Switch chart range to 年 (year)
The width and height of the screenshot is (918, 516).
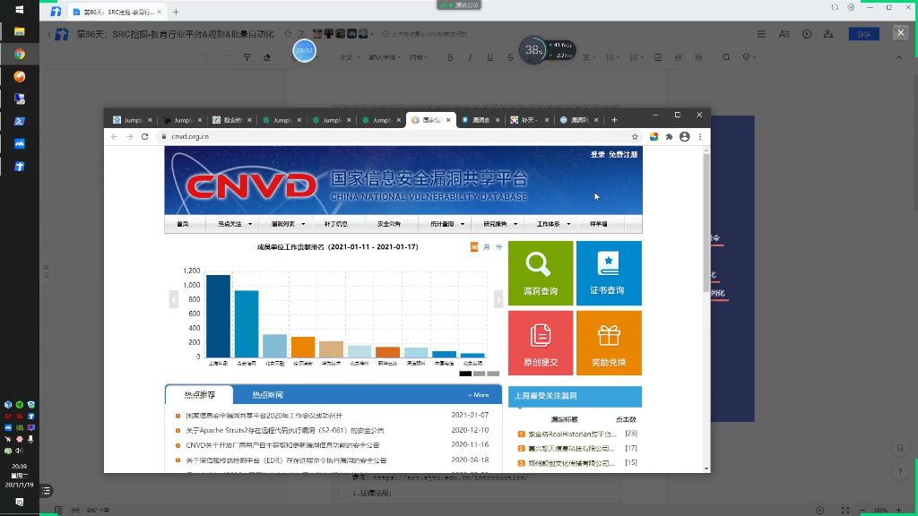(498, 247)
